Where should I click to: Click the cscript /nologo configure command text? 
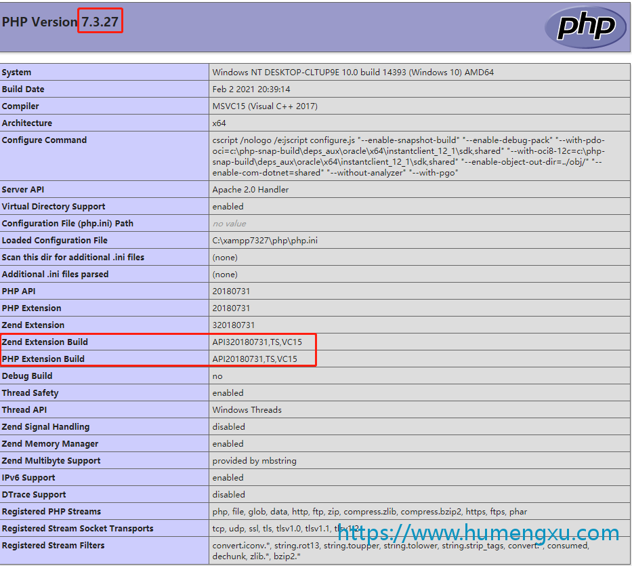408,156
